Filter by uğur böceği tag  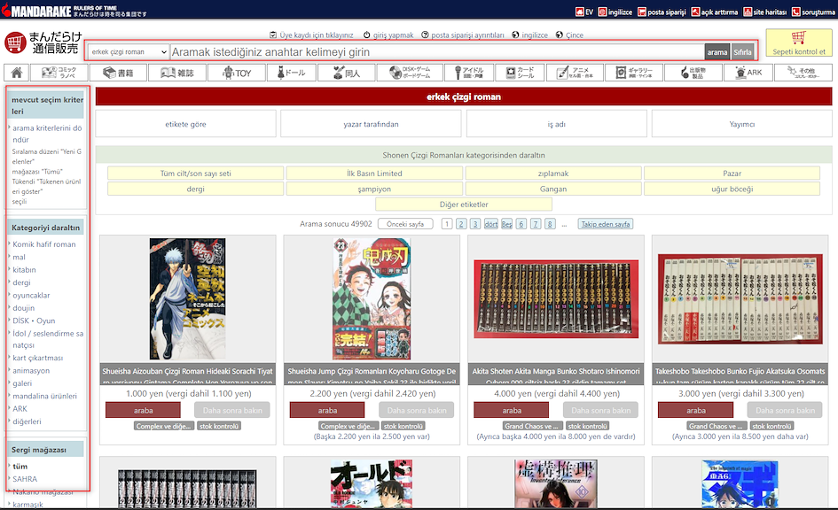coord(732,189)
